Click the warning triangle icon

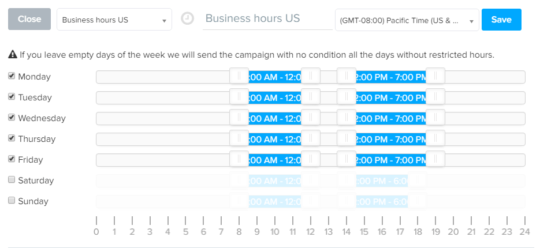click(12, 54)
